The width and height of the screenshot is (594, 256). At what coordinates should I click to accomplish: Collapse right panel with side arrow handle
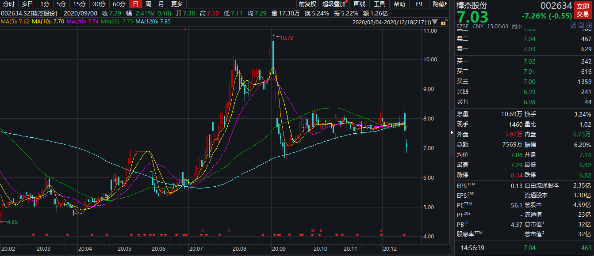pos(451,132)
